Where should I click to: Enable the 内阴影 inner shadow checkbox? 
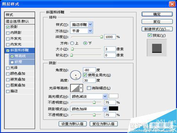click(8, 33)
